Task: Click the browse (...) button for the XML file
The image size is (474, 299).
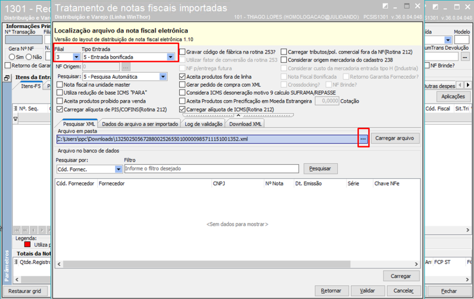Action: point(363,139)
